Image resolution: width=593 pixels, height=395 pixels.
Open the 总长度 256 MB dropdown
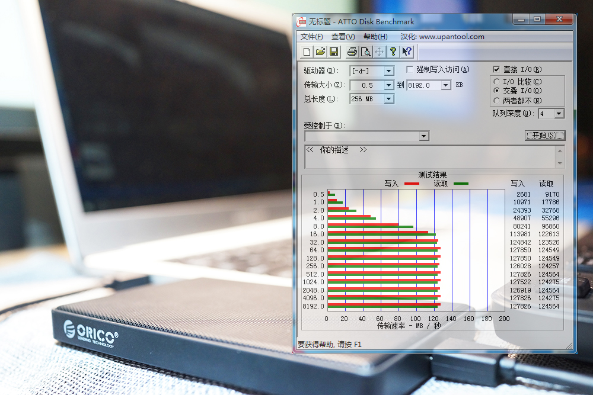(389, 99)
